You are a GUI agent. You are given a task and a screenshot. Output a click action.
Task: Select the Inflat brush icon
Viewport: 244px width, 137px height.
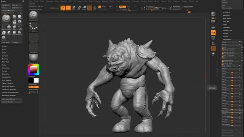tap(9, 33)
